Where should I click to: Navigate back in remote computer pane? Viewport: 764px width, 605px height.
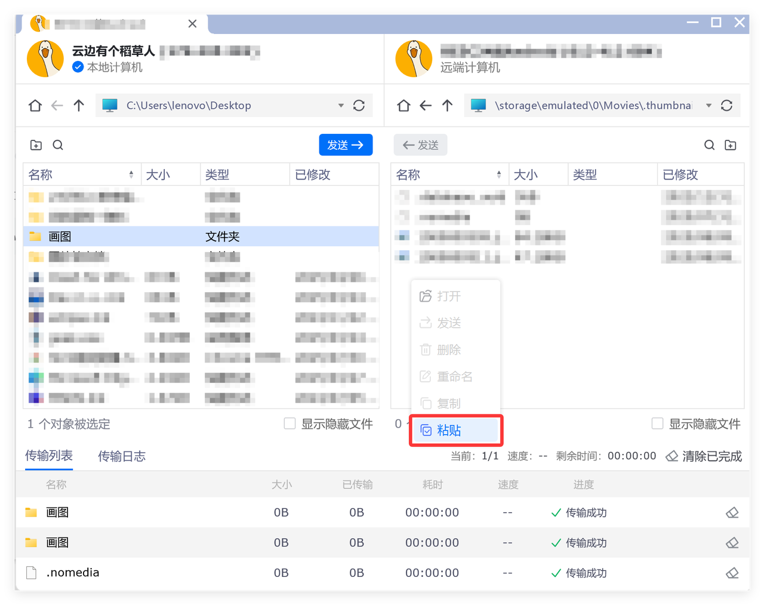coord(426,106)
